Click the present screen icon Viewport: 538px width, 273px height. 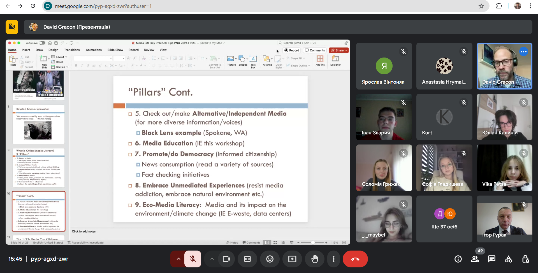click(292, 259)
